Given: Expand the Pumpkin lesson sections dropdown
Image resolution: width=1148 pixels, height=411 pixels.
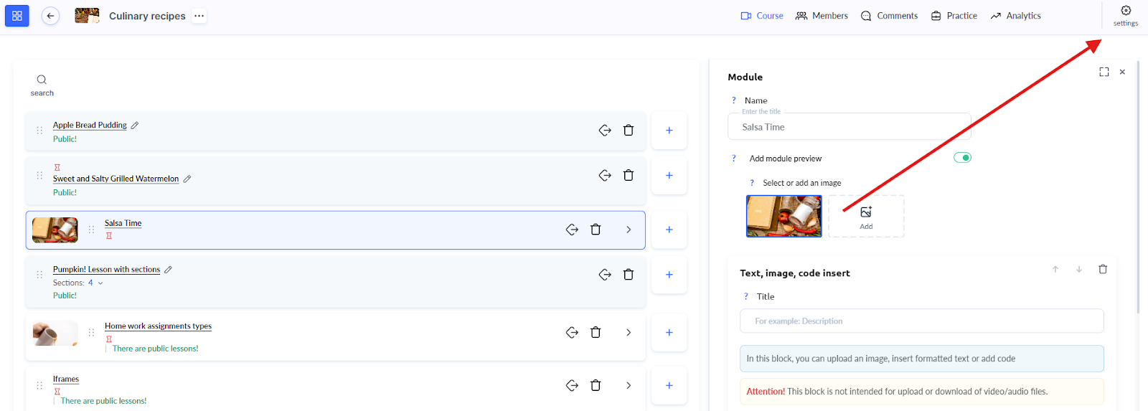Looking at the screenshot, I should [x=100, y=283].
